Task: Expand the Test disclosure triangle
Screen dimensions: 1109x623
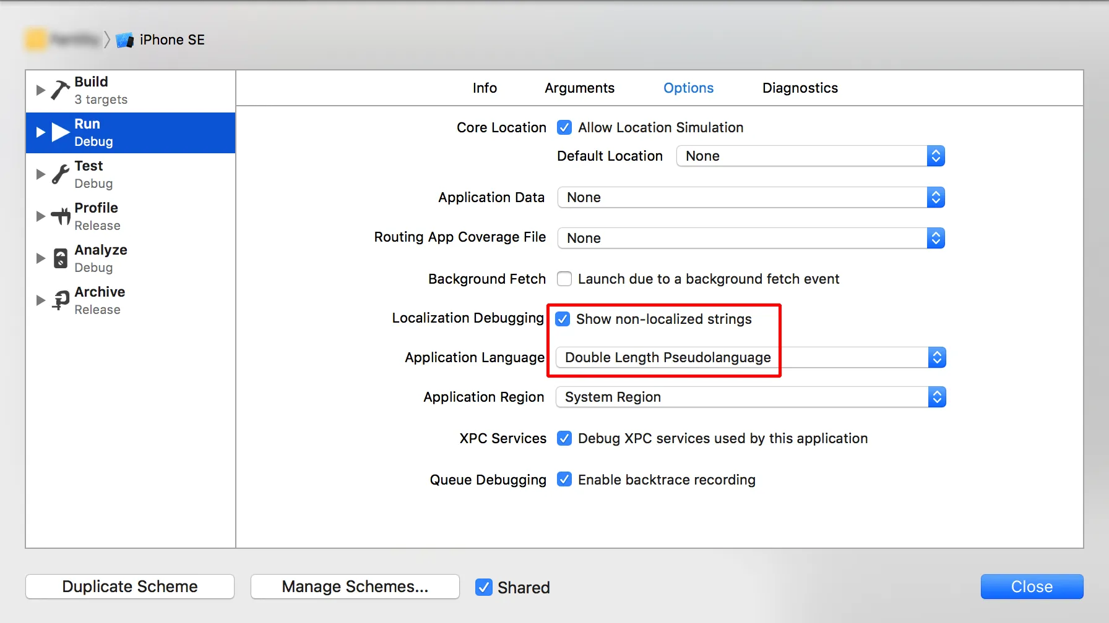Action: click(x=41, y=174)
